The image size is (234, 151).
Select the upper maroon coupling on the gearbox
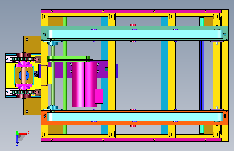(x=24, y=55)
